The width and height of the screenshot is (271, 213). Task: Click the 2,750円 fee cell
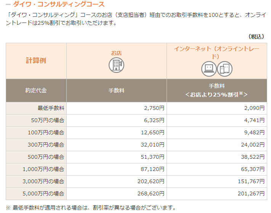coord(117,108)
